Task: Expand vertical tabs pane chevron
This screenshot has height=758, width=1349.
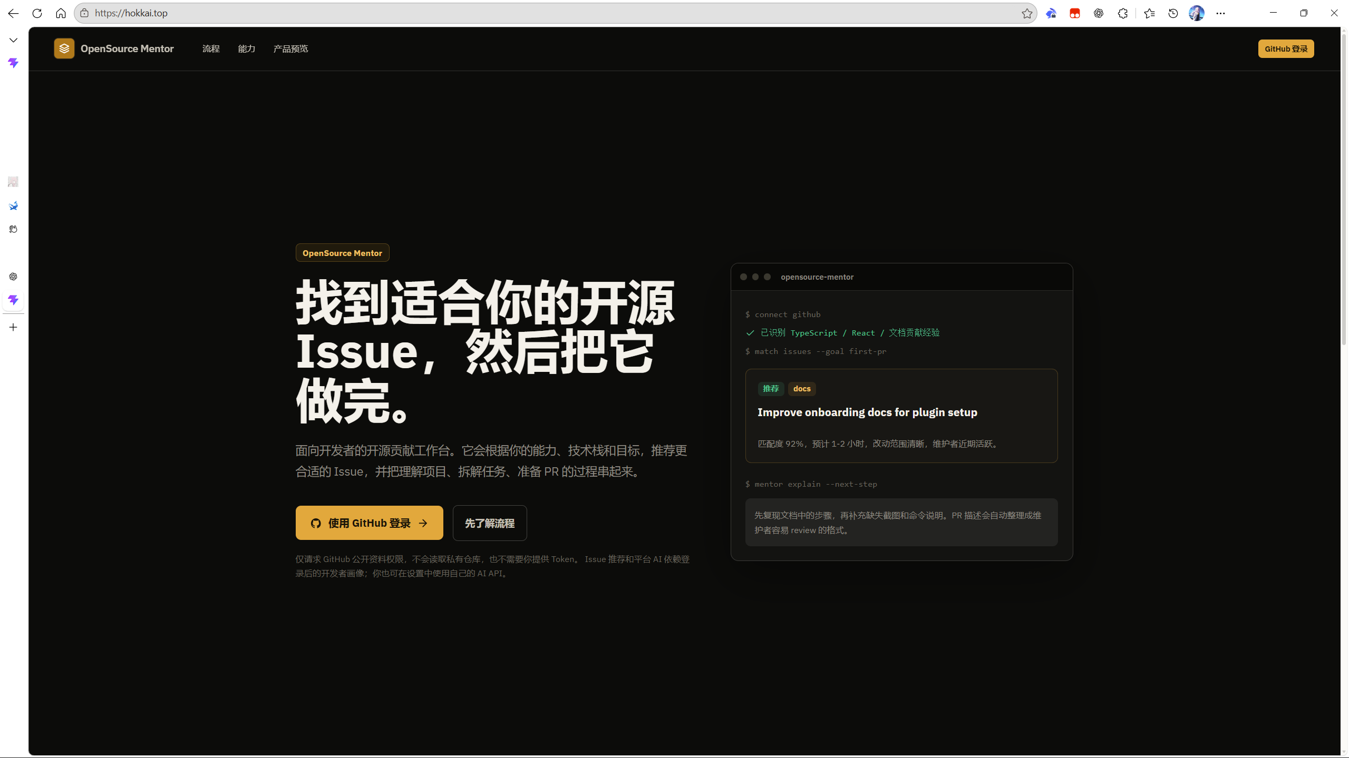Action: coord(13,40)
